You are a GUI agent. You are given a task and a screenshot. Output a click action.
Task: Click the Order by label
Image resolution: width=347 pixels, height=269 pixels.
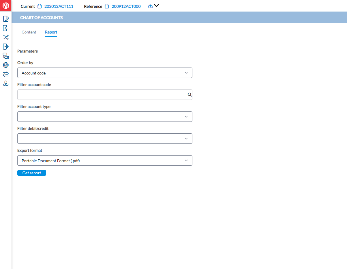[x=25, y=63]
